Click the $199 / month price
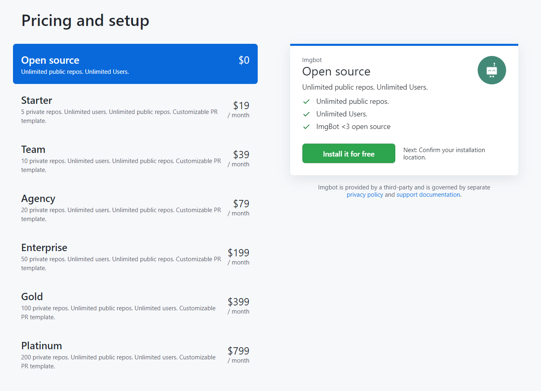This screenshot has height=391, width=541. click(239, 257)
